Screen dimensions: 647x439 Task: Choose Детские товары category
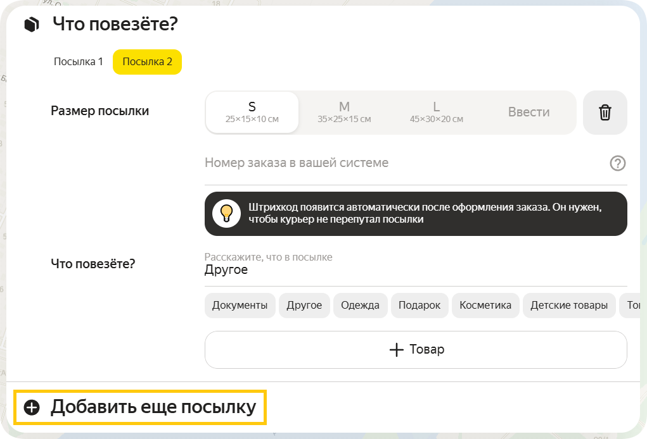[x=569, y=305]
